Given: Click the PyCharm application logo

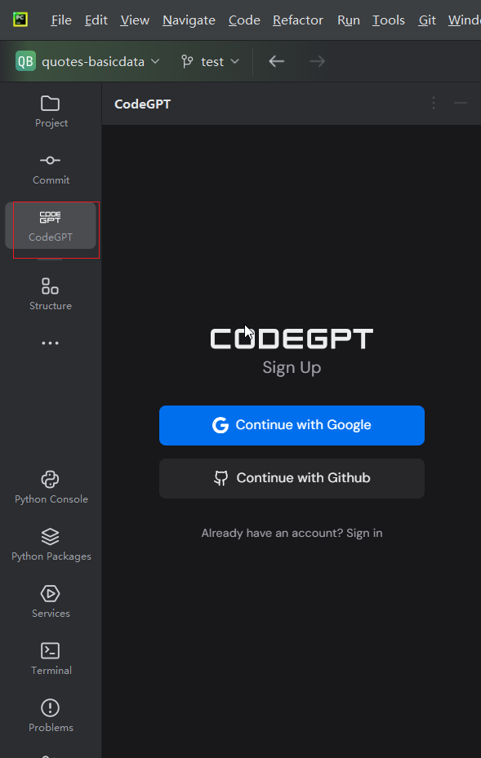Looking at the screenshot, I should click(20, 20).
